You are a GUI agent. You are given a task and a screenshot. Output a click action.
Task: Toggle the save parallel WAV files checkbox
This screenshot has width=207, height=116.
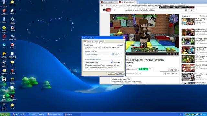click(x=86, y=48)
